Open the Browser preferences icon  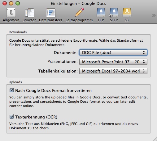click(x=29, y=13)
